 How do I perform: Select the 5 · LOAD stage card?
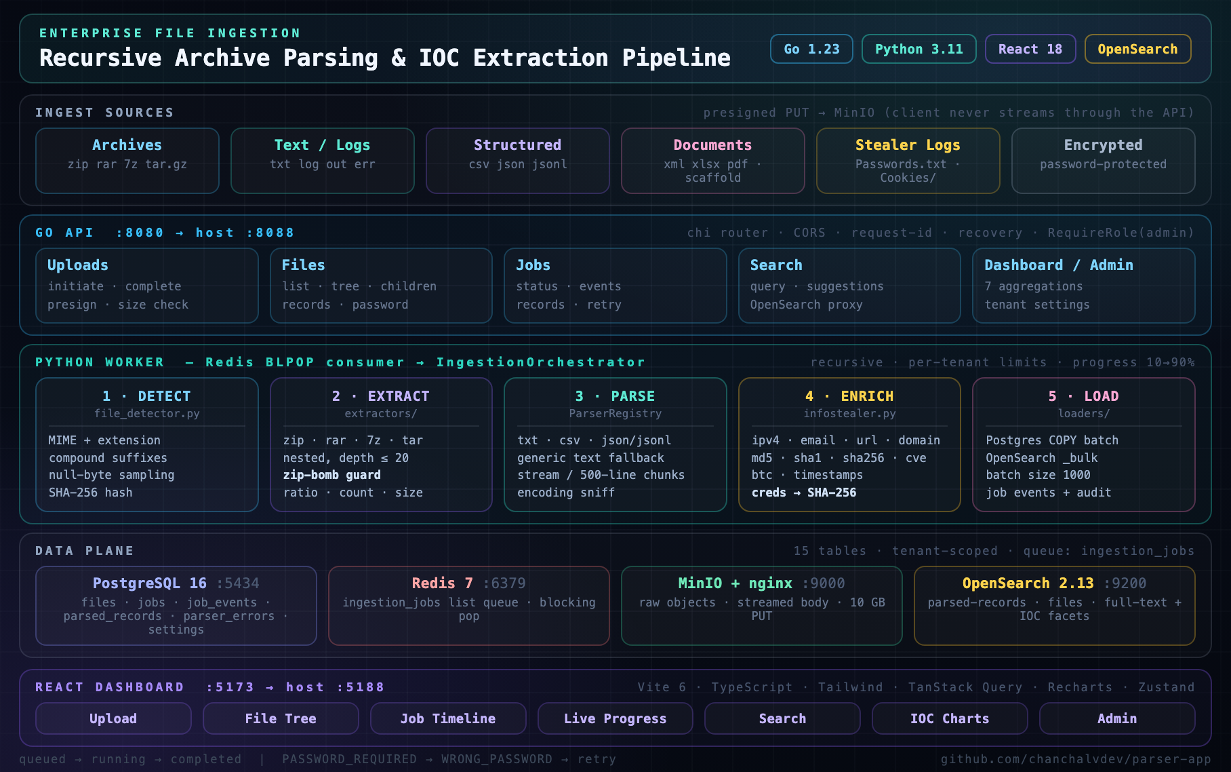[1084, 444]
